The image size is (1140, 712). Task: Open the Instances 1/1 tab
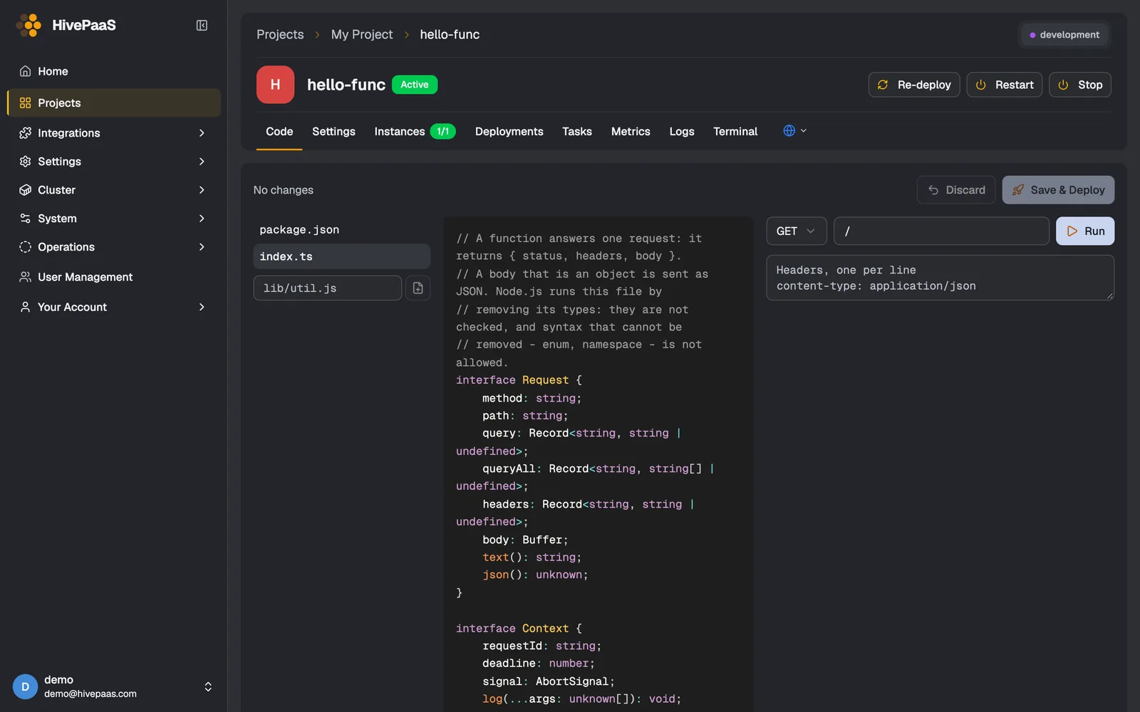pyautogui.click(x=415, y=132)
